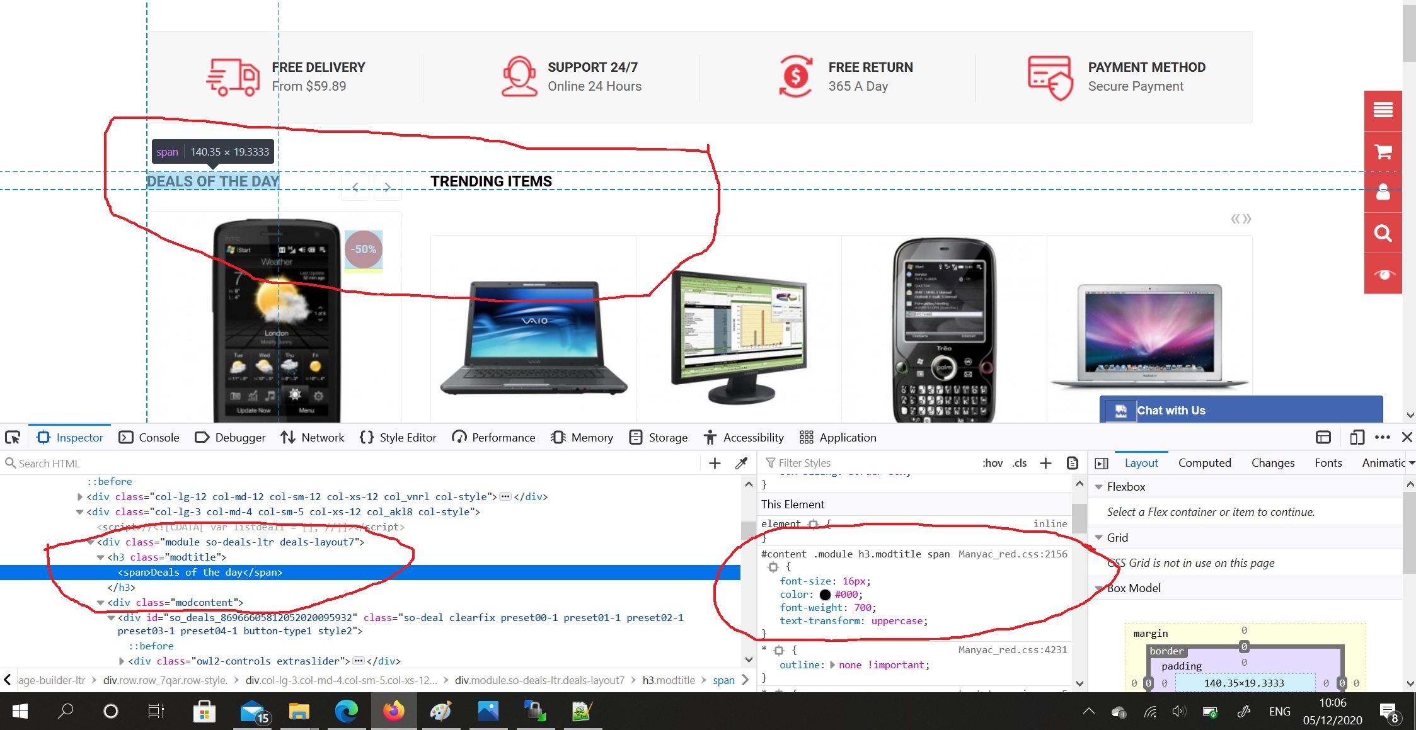Switch to the Network tab
This screenshot has height=730, width=1416.
tap(313, 437)
